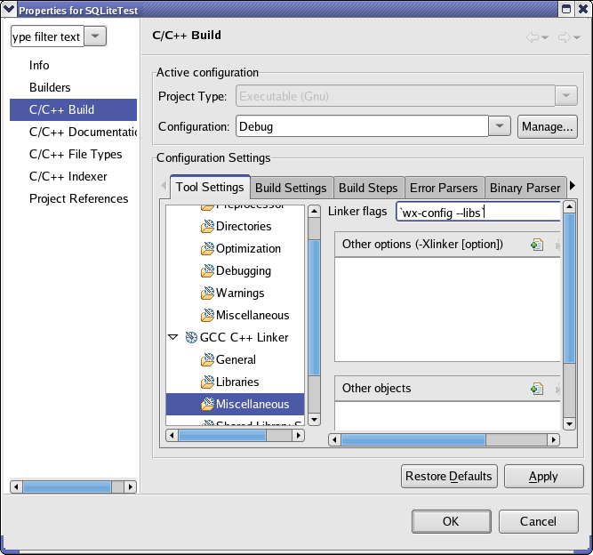Screen dimensions: 593x555
Task: Select C/C++ File Types page
Action: (76, 154)
